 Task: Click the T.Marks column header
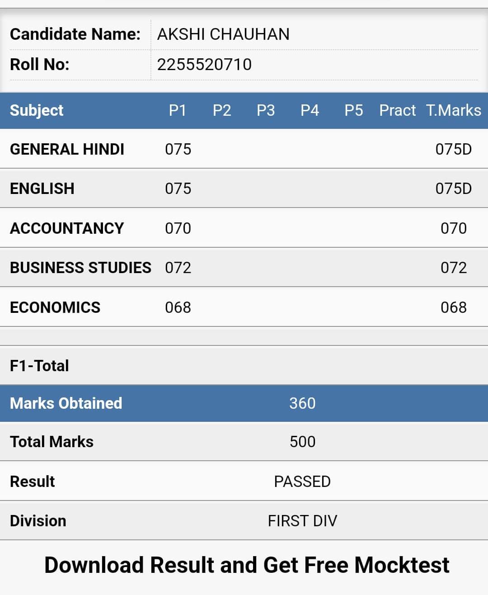454,110
